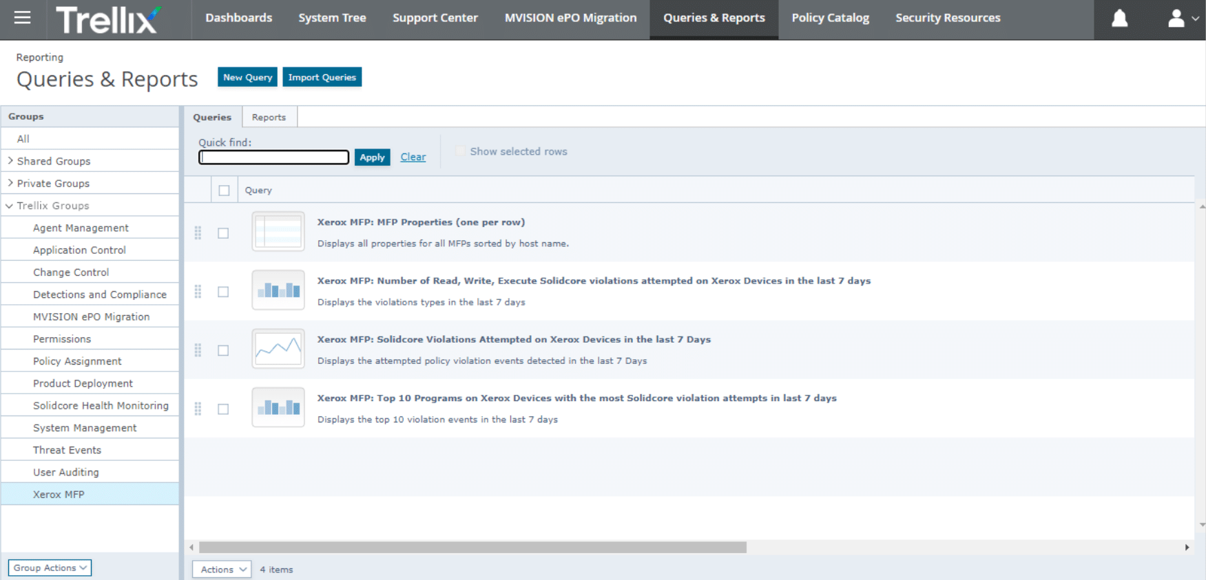Click the vertical scrollbar up arrow
The height and width of the screenshot is (580, 1206).
[x=1202, y=206]
